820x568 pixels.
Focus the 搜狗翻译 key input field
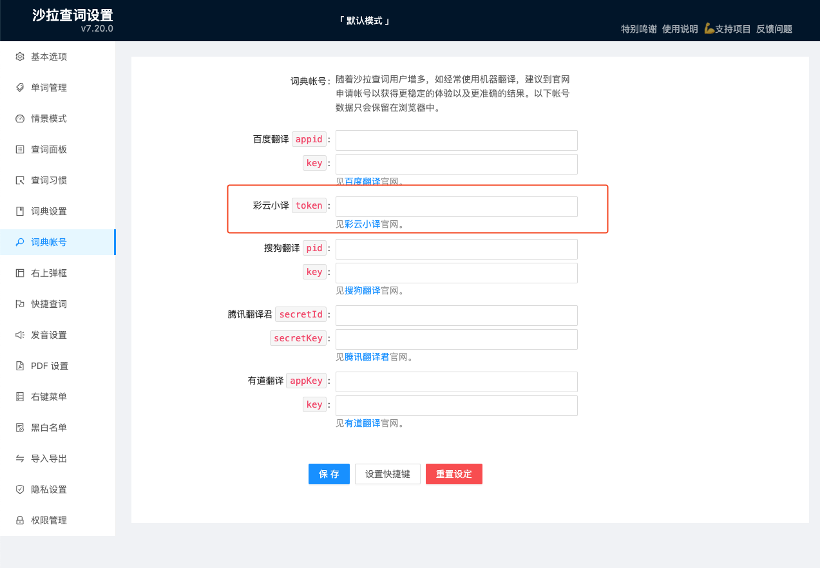457,273
